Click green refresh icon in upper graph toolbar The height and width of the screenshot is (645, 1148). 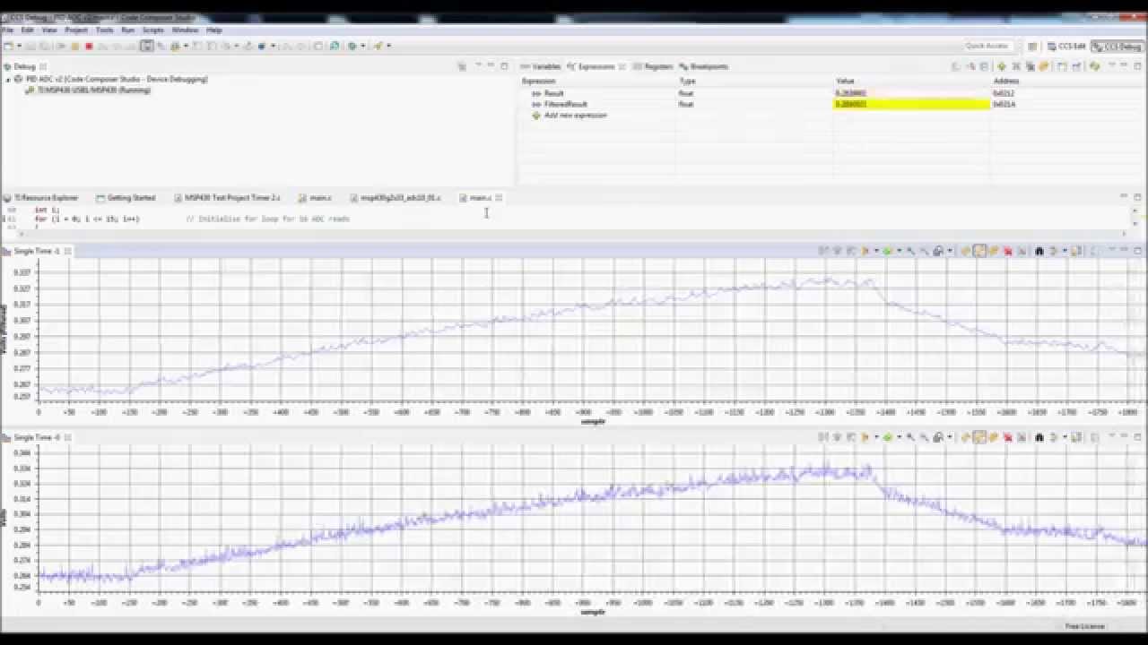point(887,251)
